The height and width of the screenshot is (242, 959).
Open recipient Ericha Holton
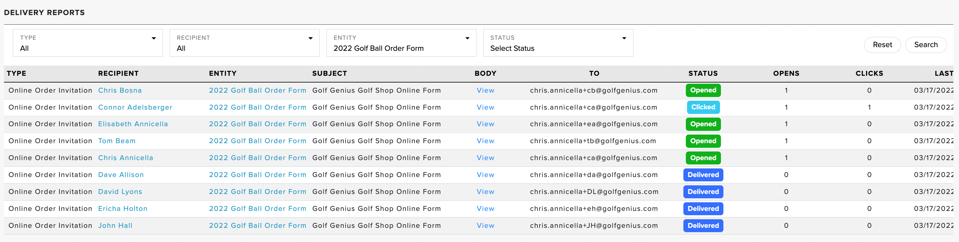(x=123, y=209)
